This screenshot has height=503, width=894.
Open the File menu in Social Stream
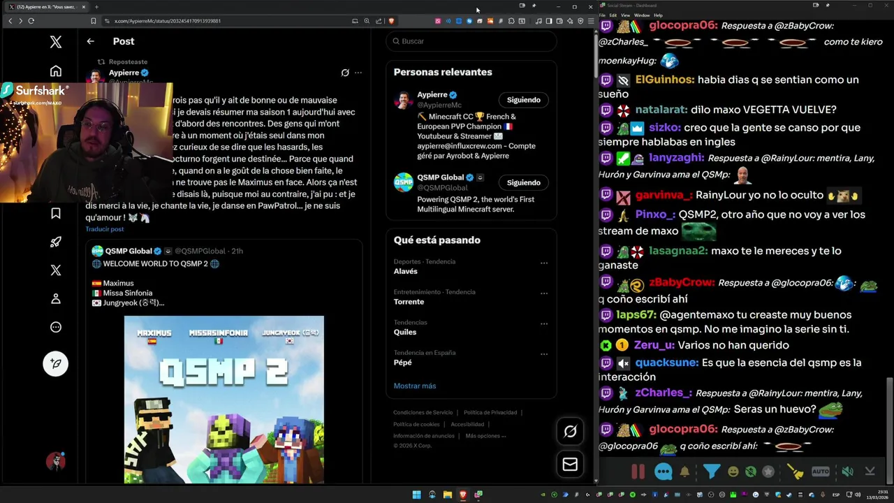(602, 15)
